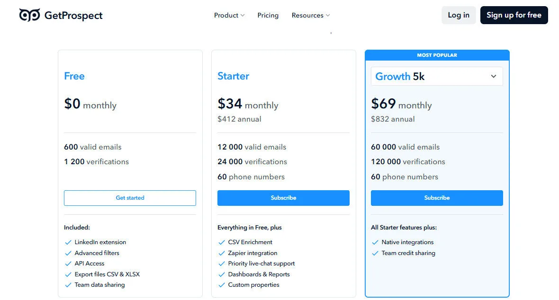The height and width of the screenshot is (300, 559).
Task: Click checkmark beside LinkedIn extension
Action: point(68,242)
